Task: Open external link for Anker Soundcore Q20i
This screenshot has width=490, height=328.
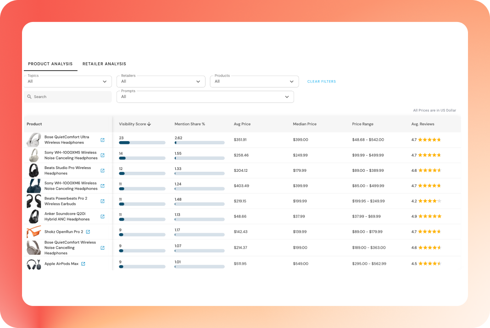Action: click(102, 216)
